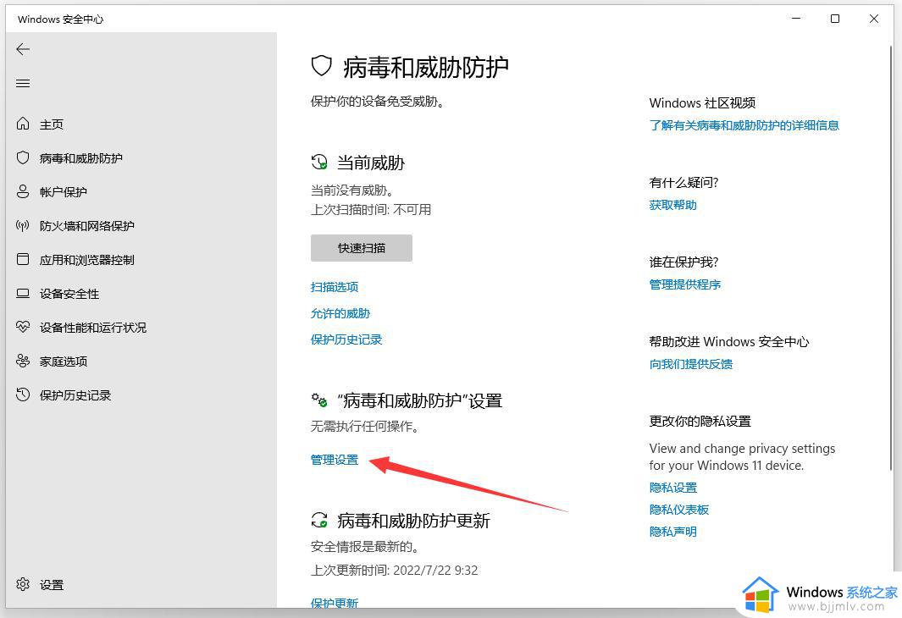Open 防火墙和网络保护 in the sidebar
The width and height of the screenshot is (902, 618).
[x=87, y=226]
